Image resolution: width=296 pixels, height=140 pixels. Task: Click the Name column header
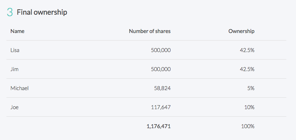point(17,31)
